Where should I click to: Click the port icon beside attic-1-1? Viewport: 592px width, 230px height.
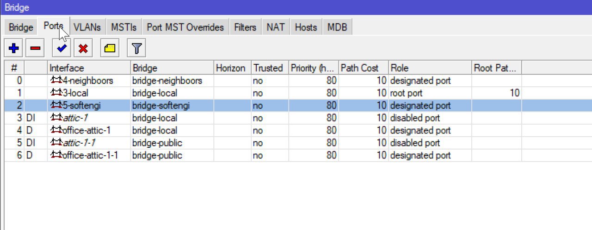[x=56, y=143]
